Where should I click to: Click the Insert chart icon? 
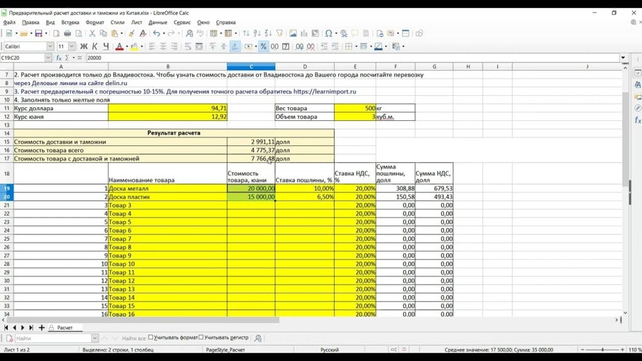(x=303, y=33)
